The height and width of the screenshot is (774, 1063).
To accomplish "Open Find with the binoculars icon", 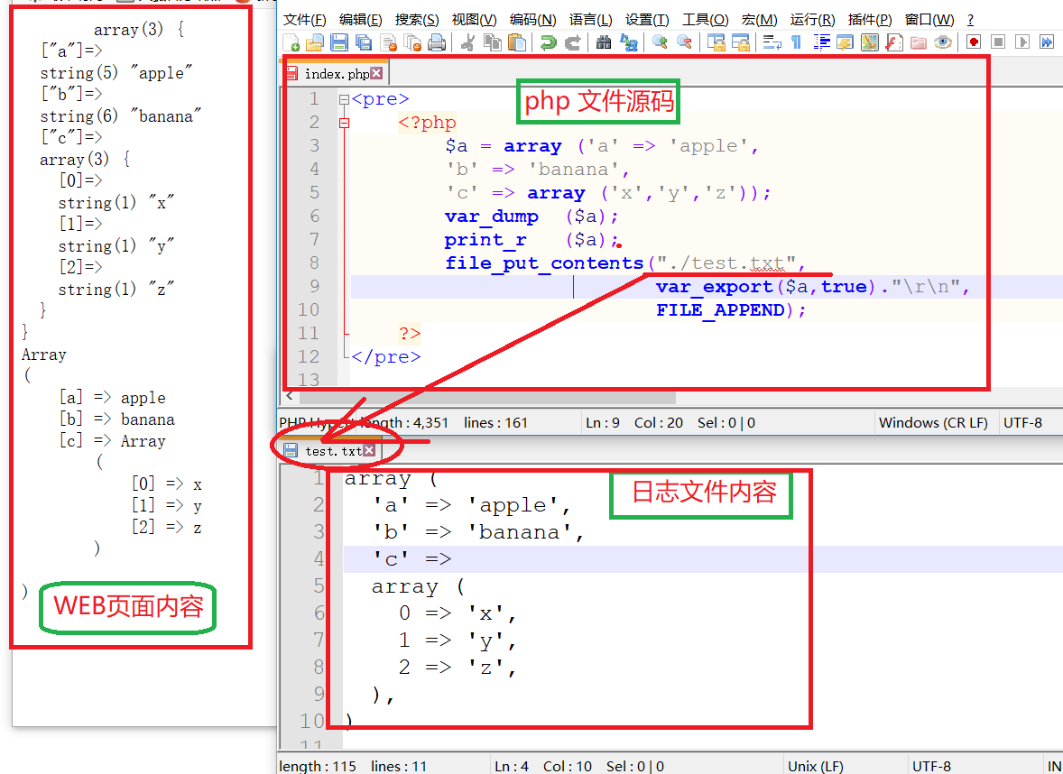I will (604, 42).
